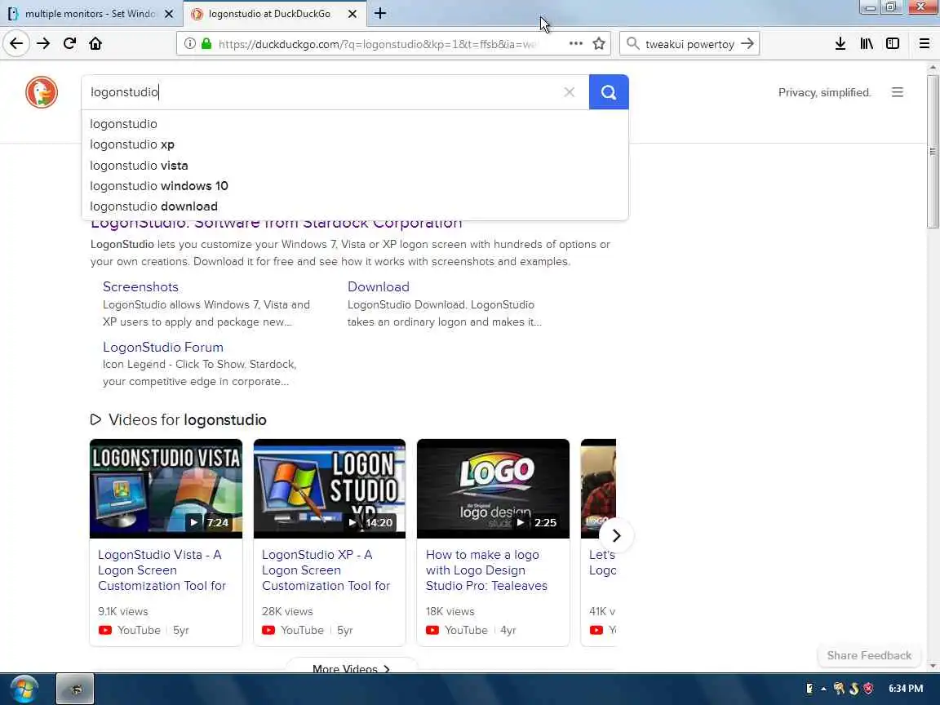The image size is (940, 705).
Task: Open How to make a logo video title
Action: tap(486, 570)
